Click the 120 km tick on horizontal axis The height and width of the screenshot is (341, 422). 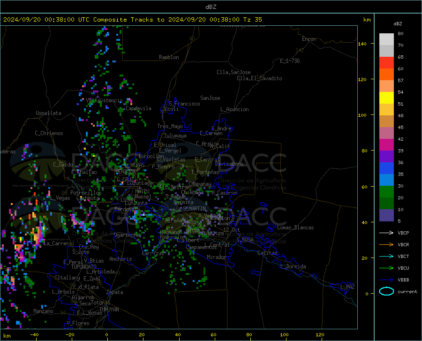320,334
